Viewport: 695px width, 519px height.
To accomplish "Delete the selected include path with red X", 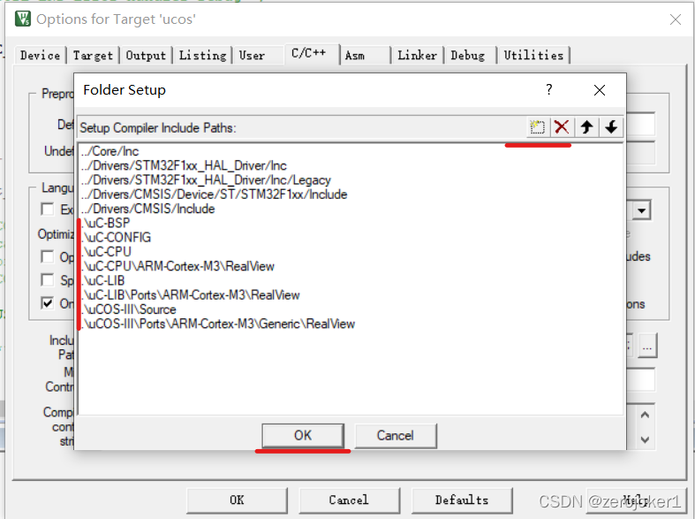I will point(562,127).
